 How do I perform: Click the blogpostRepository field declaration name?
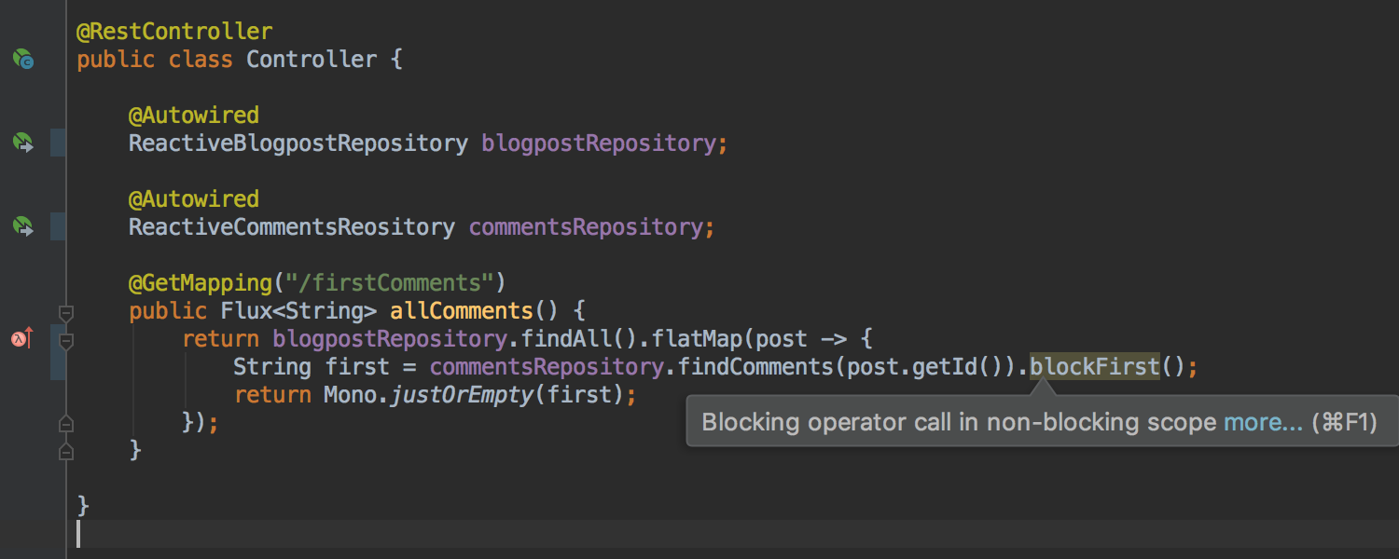[x=598, y=143]
